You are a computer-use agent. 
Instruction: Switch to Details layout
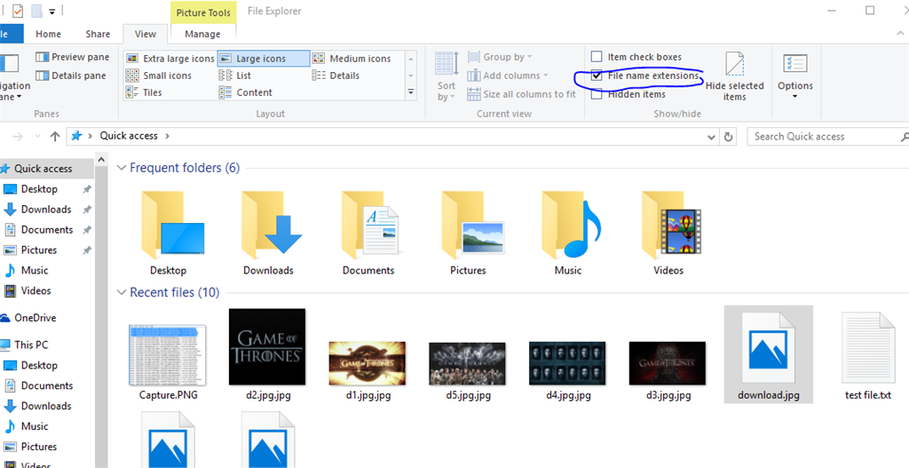(336, 75)
